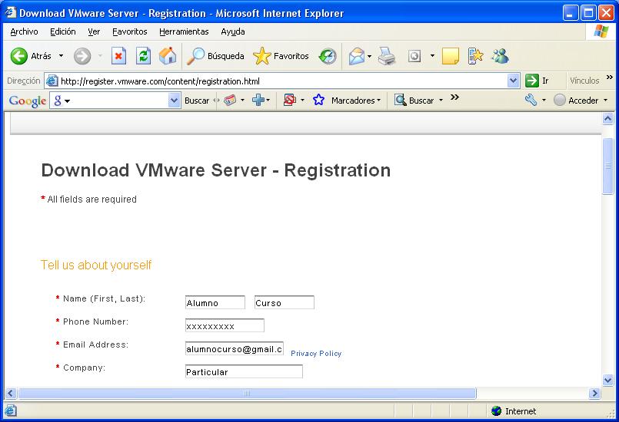Click the Messenger people icon
The width and height of the screenshot is (619, 422).
pyautogui.click(x=501, y=56)
